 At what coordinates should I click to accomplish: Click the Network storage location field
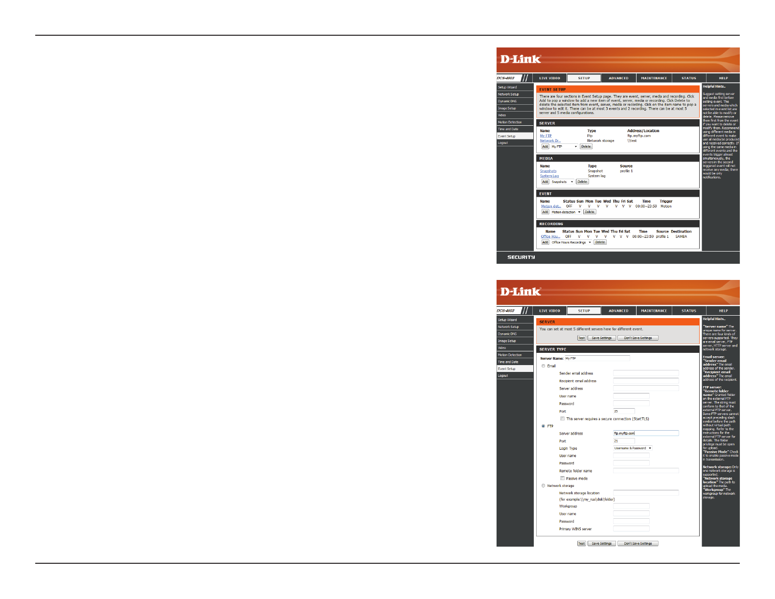coord(646,493)
